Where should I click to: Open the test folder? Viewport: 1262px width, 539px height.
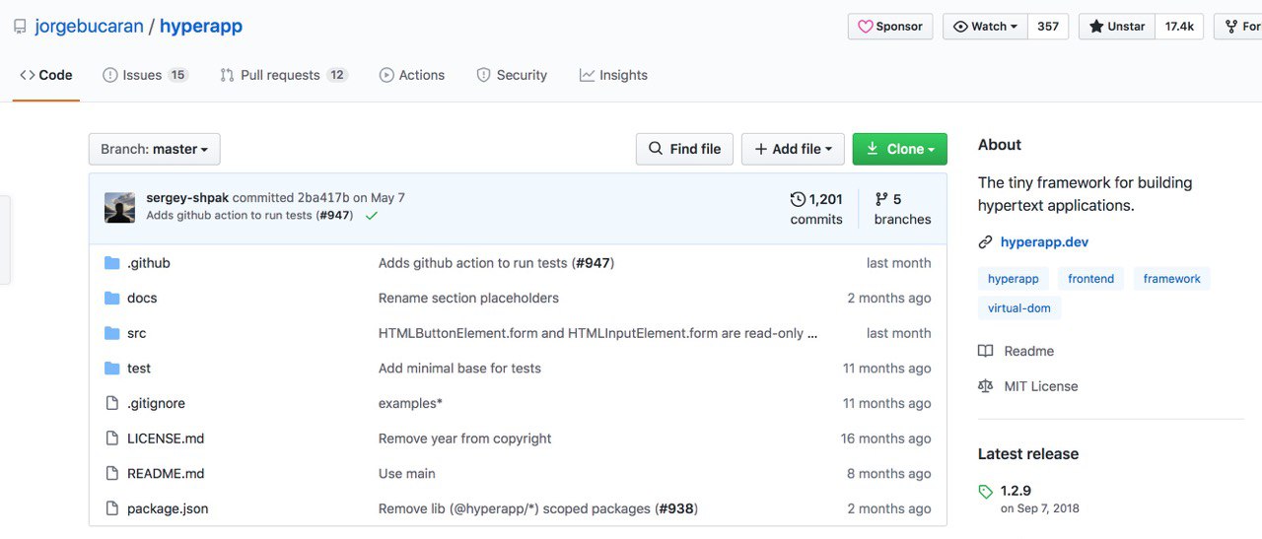(x=139, y=368)
